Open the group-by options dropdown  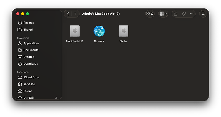pos(163,14)
